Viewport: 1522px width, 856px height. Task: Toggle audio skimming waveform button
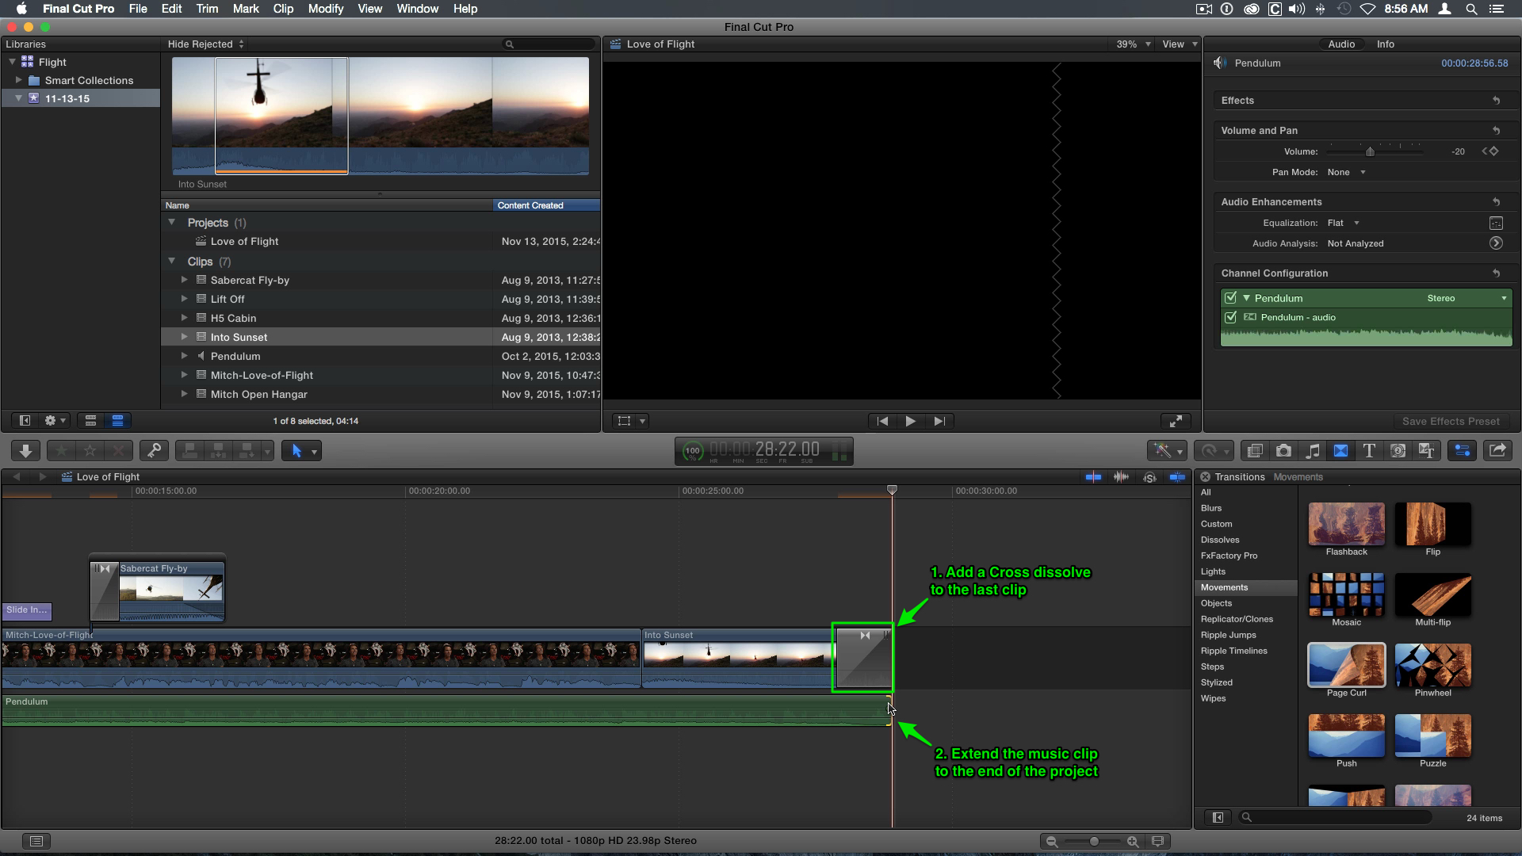(1121, 477)
